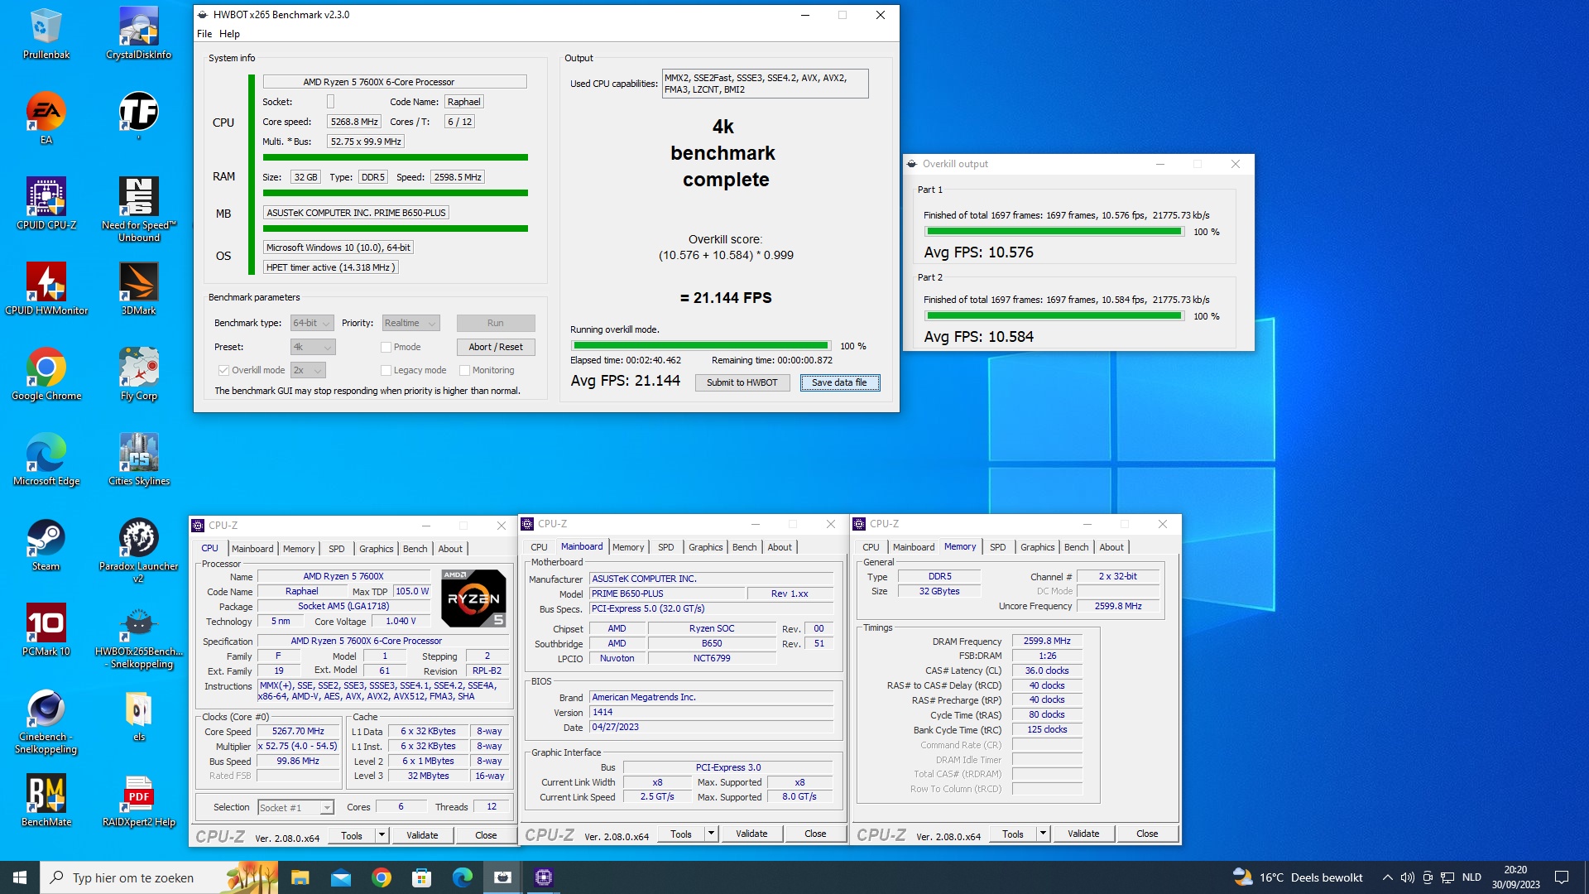
Task: Open HWBOTx265Bench shortcut on desktop
Action: pos(139,638)
